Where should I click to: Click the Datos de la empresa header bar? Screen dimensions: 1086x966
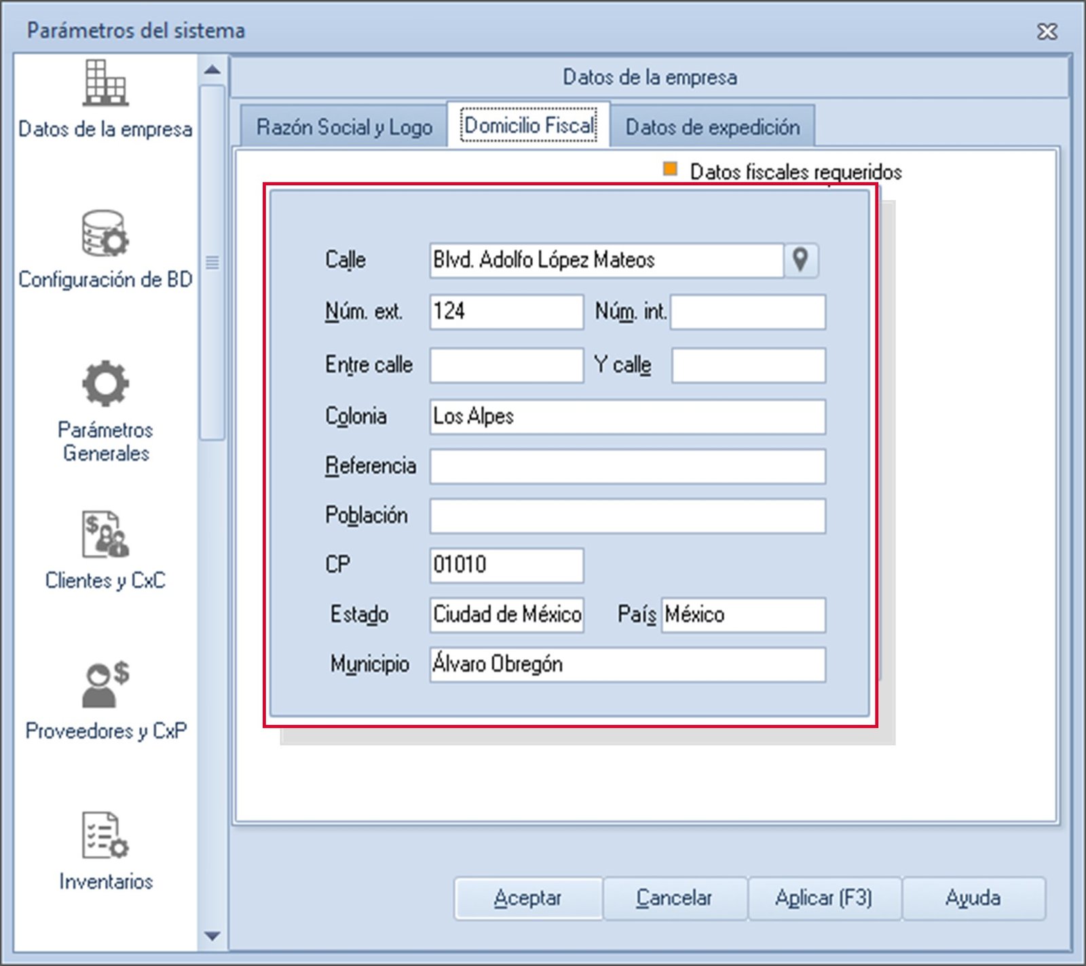coord(650,77)
